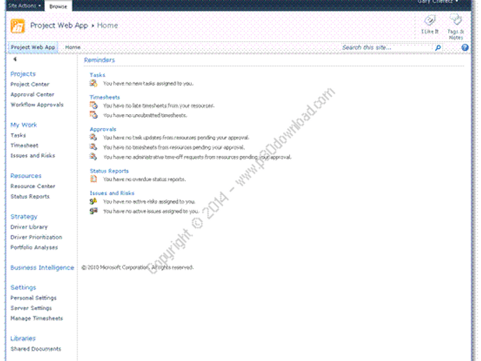
Task: Select the Project Web App navigation tab
Action: pyautogui.click(x=33, y=47)
